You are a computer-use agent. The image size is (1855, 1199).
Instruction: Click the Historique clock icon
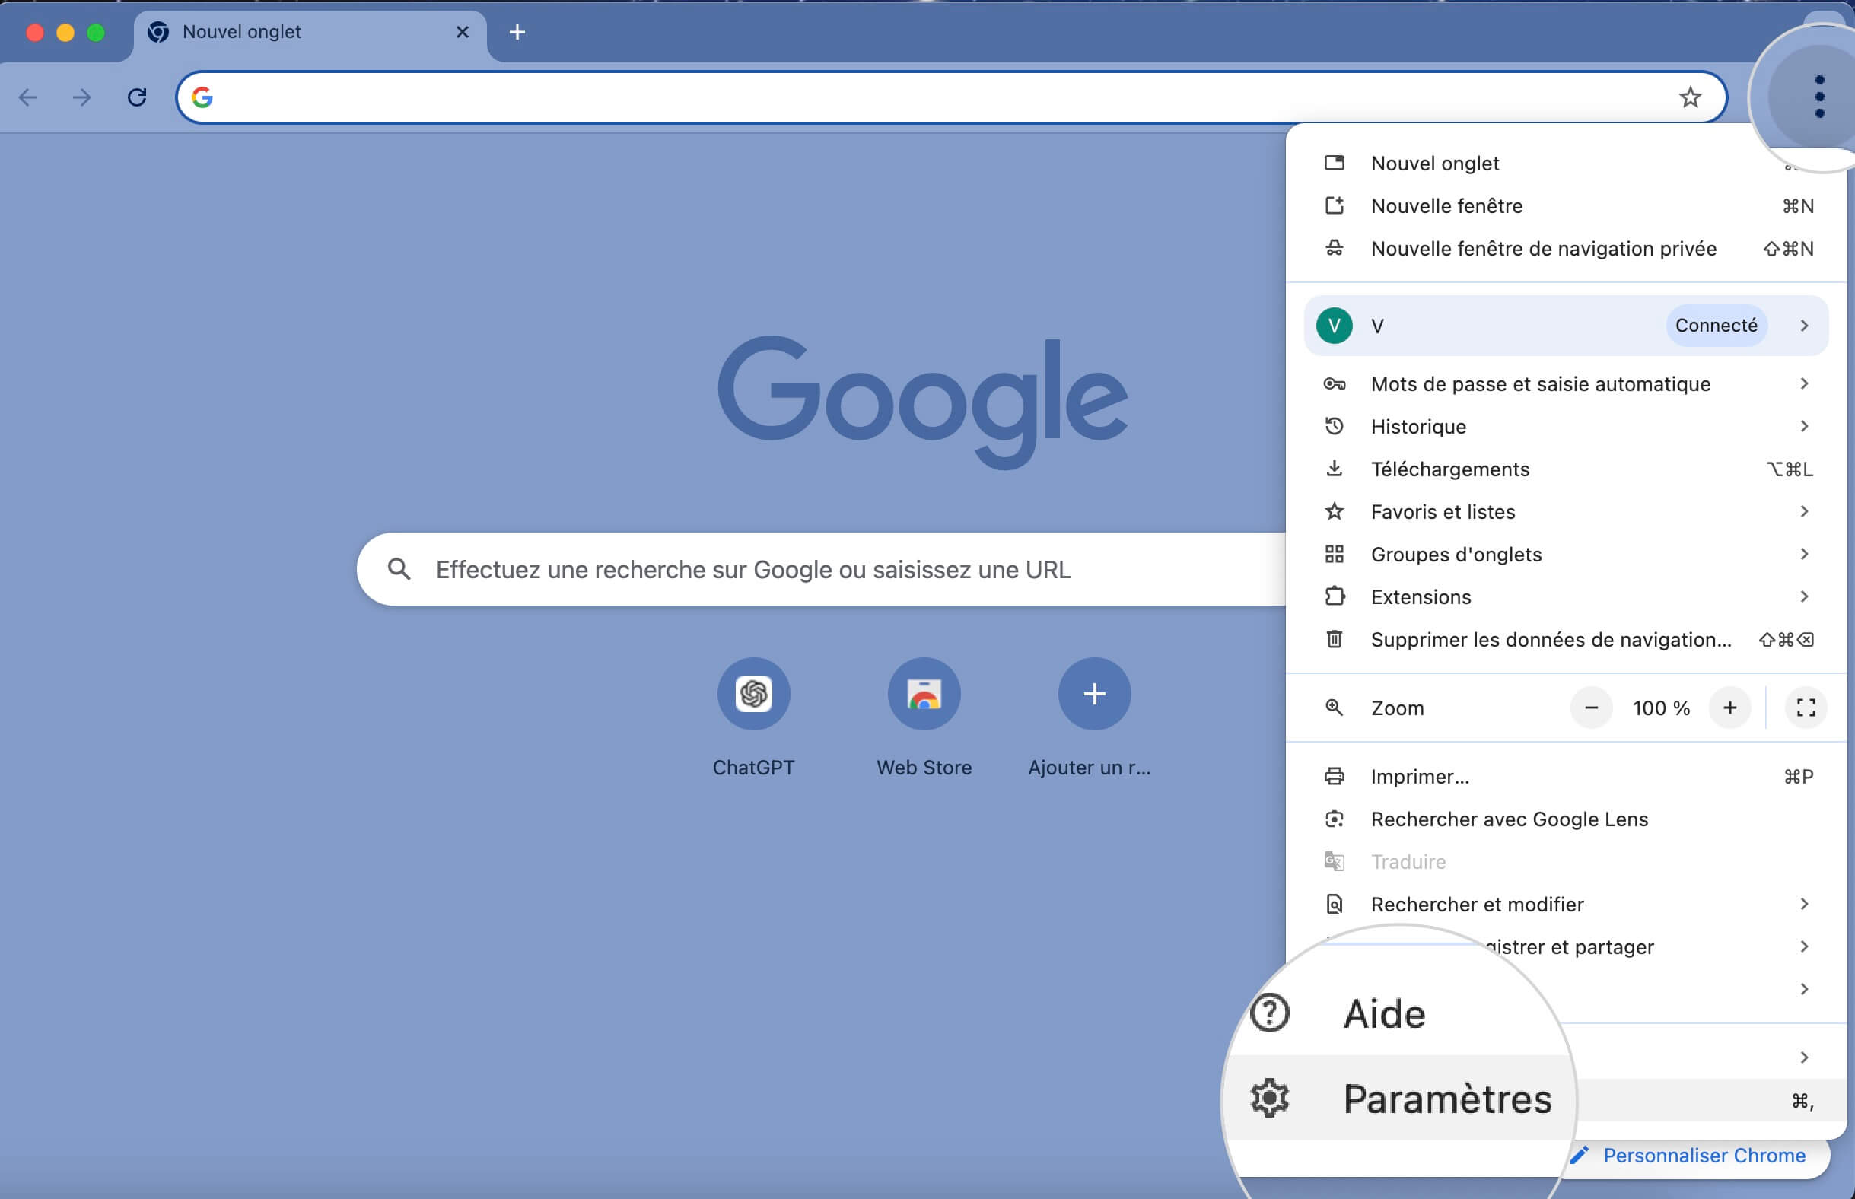click(x=1335, y=427)
